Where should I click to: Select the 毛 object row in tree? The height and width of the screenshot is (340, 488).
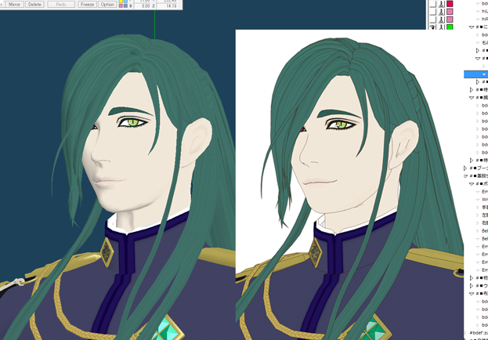tap(485, 43)
